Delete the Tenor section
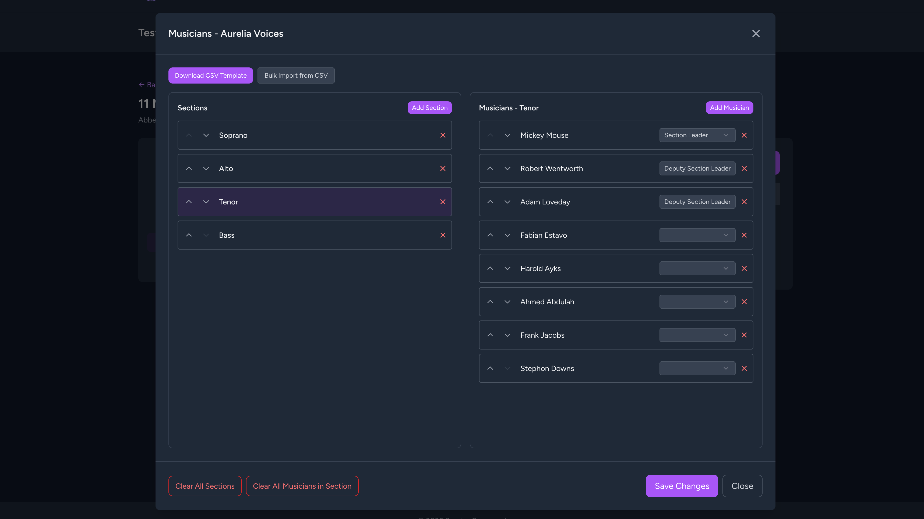The width and height of the screenshot is (924, 519). 443,202
